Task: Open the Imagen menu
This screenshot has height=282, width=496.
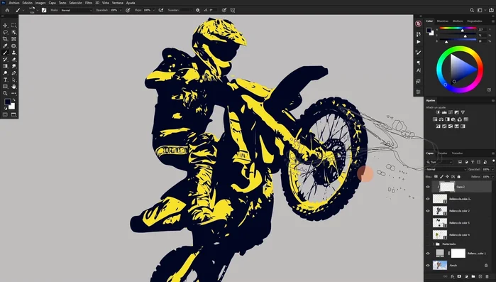Action: click(x=40, y=3)
